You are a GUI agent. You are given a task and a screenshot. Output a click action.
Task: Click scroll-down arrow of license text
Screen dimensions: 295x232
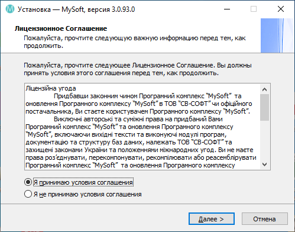[265, 165]
